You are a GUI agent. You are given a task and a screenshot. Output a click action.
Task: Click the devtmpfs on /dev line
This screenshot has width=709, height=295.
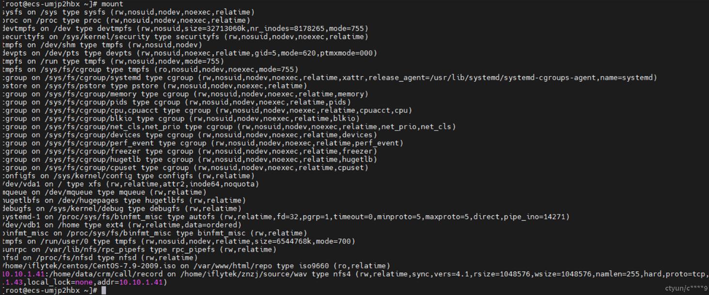[185, 29]
